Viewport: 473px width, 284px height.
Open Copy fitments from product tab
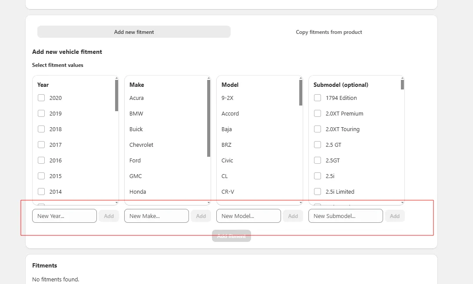[329, 32]
